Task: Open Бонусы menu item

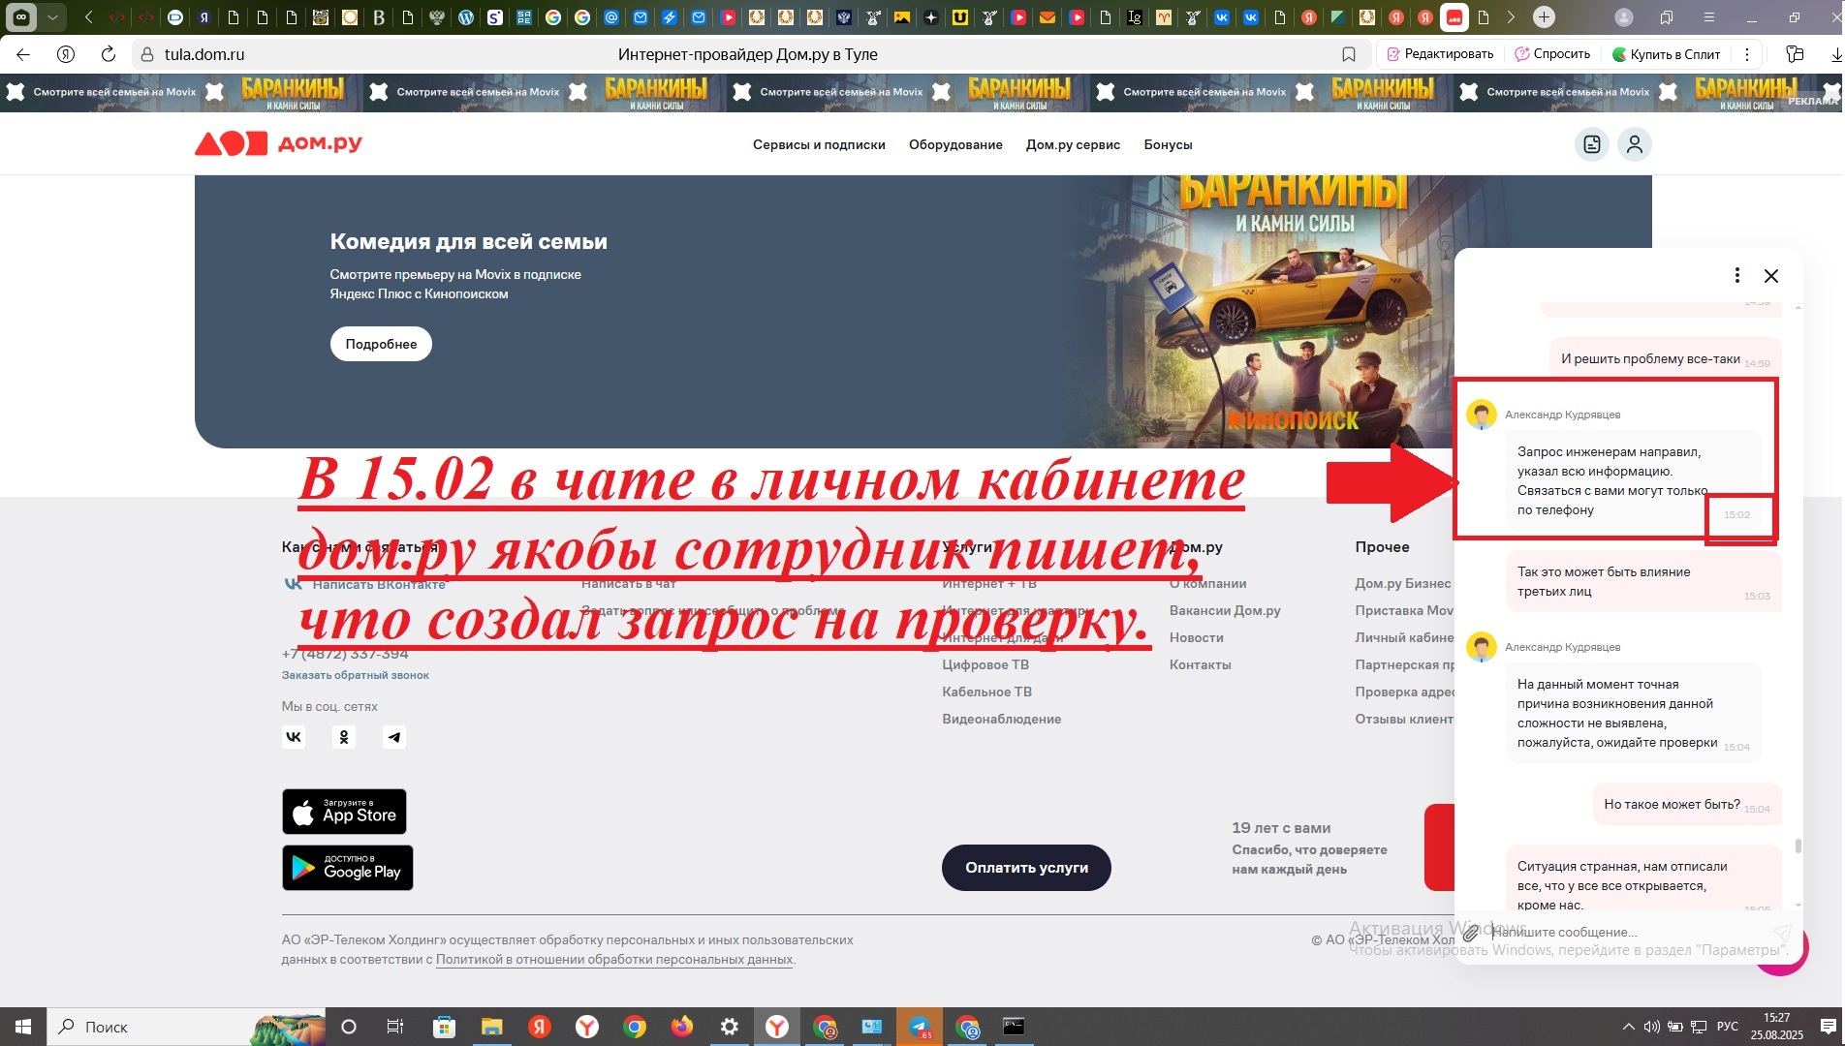Action: [x=1168, y=144]
